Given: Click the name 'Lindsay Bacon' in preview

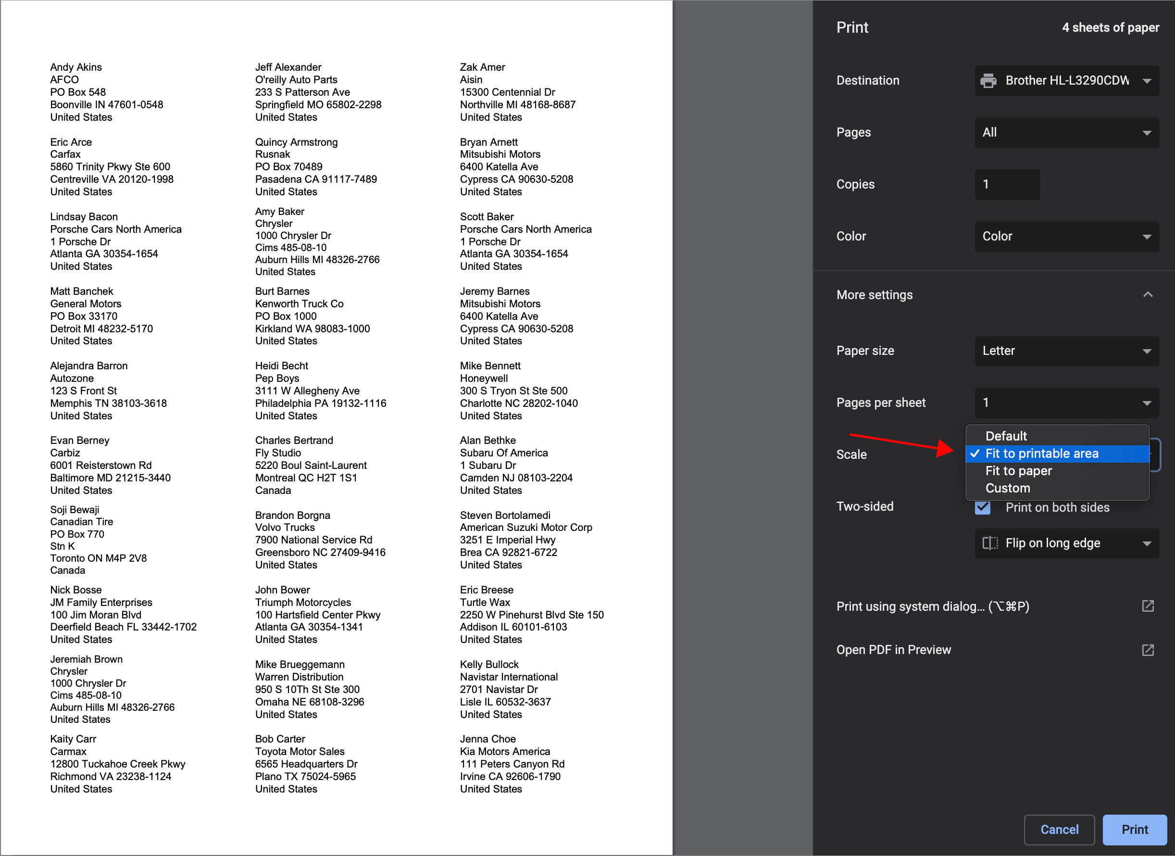Looking at the screenshot, I should pyautogui.click(x=84, y=216).
